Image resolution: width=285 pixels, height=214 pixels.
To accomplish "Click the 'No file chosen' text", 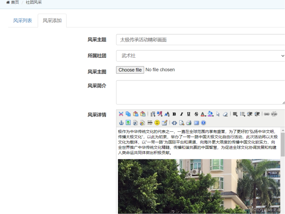I will tap(160, 70).
